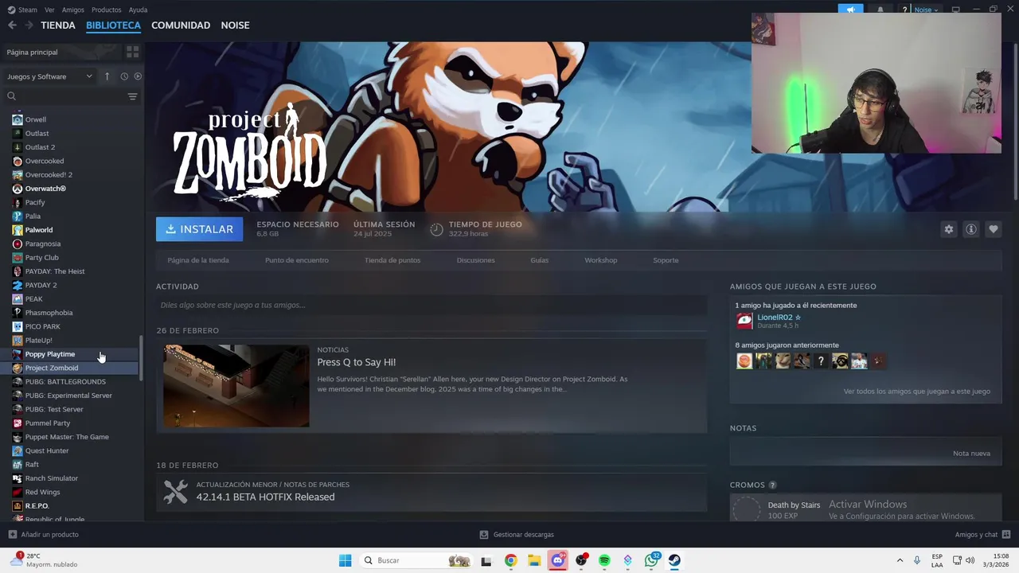Open announcements megaphone icon
The width and height of the screenshot is (1019, 573).
coord(850,10)
